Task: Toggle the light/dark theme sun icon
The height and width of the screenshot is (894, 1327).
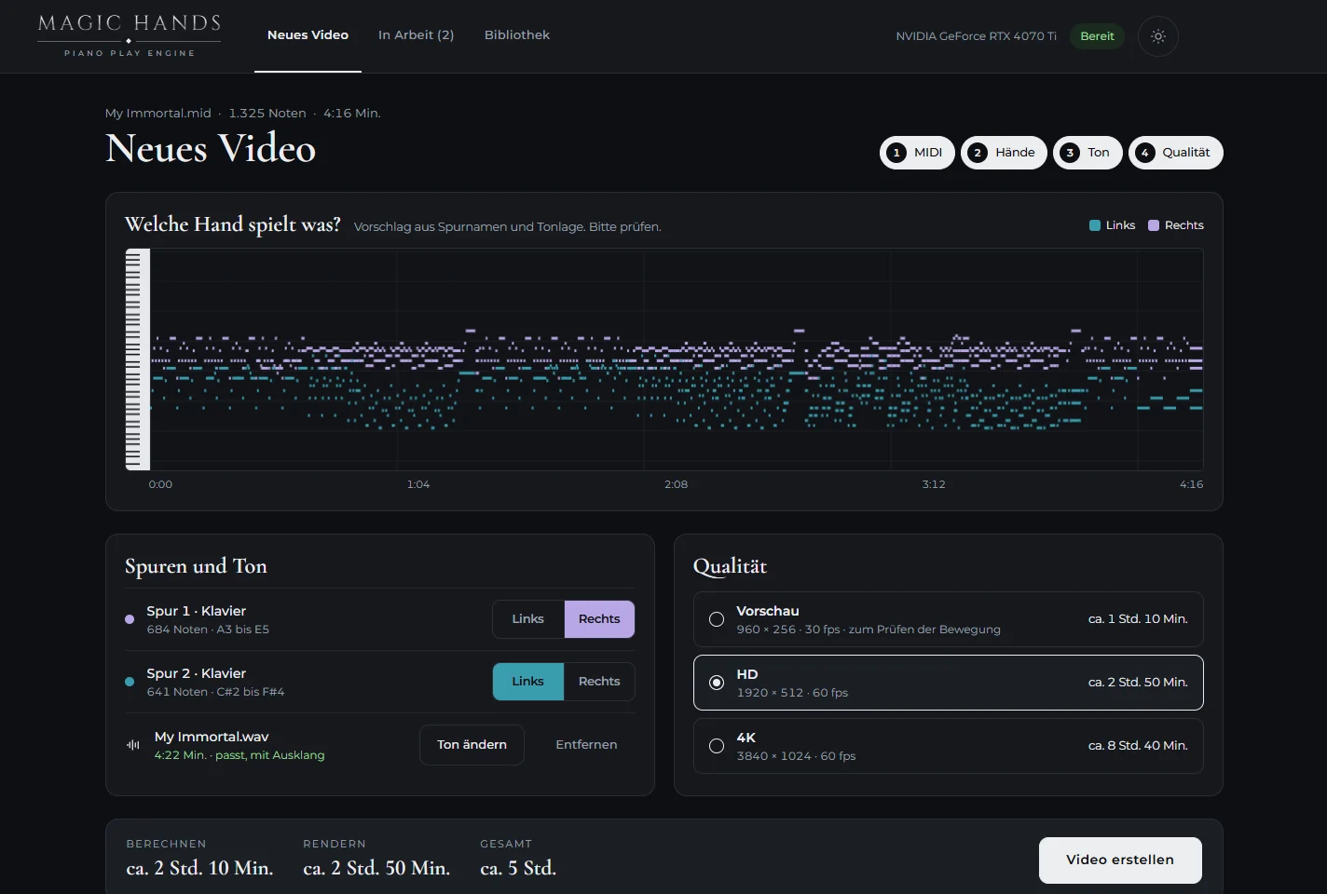Action: [x=1158, y=36]
